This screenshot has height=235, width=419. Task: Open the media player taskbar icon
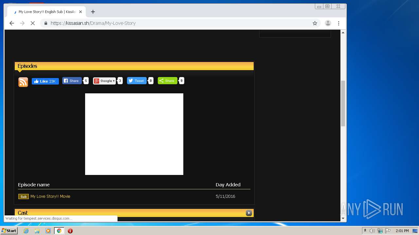click(x=48, y=231)
